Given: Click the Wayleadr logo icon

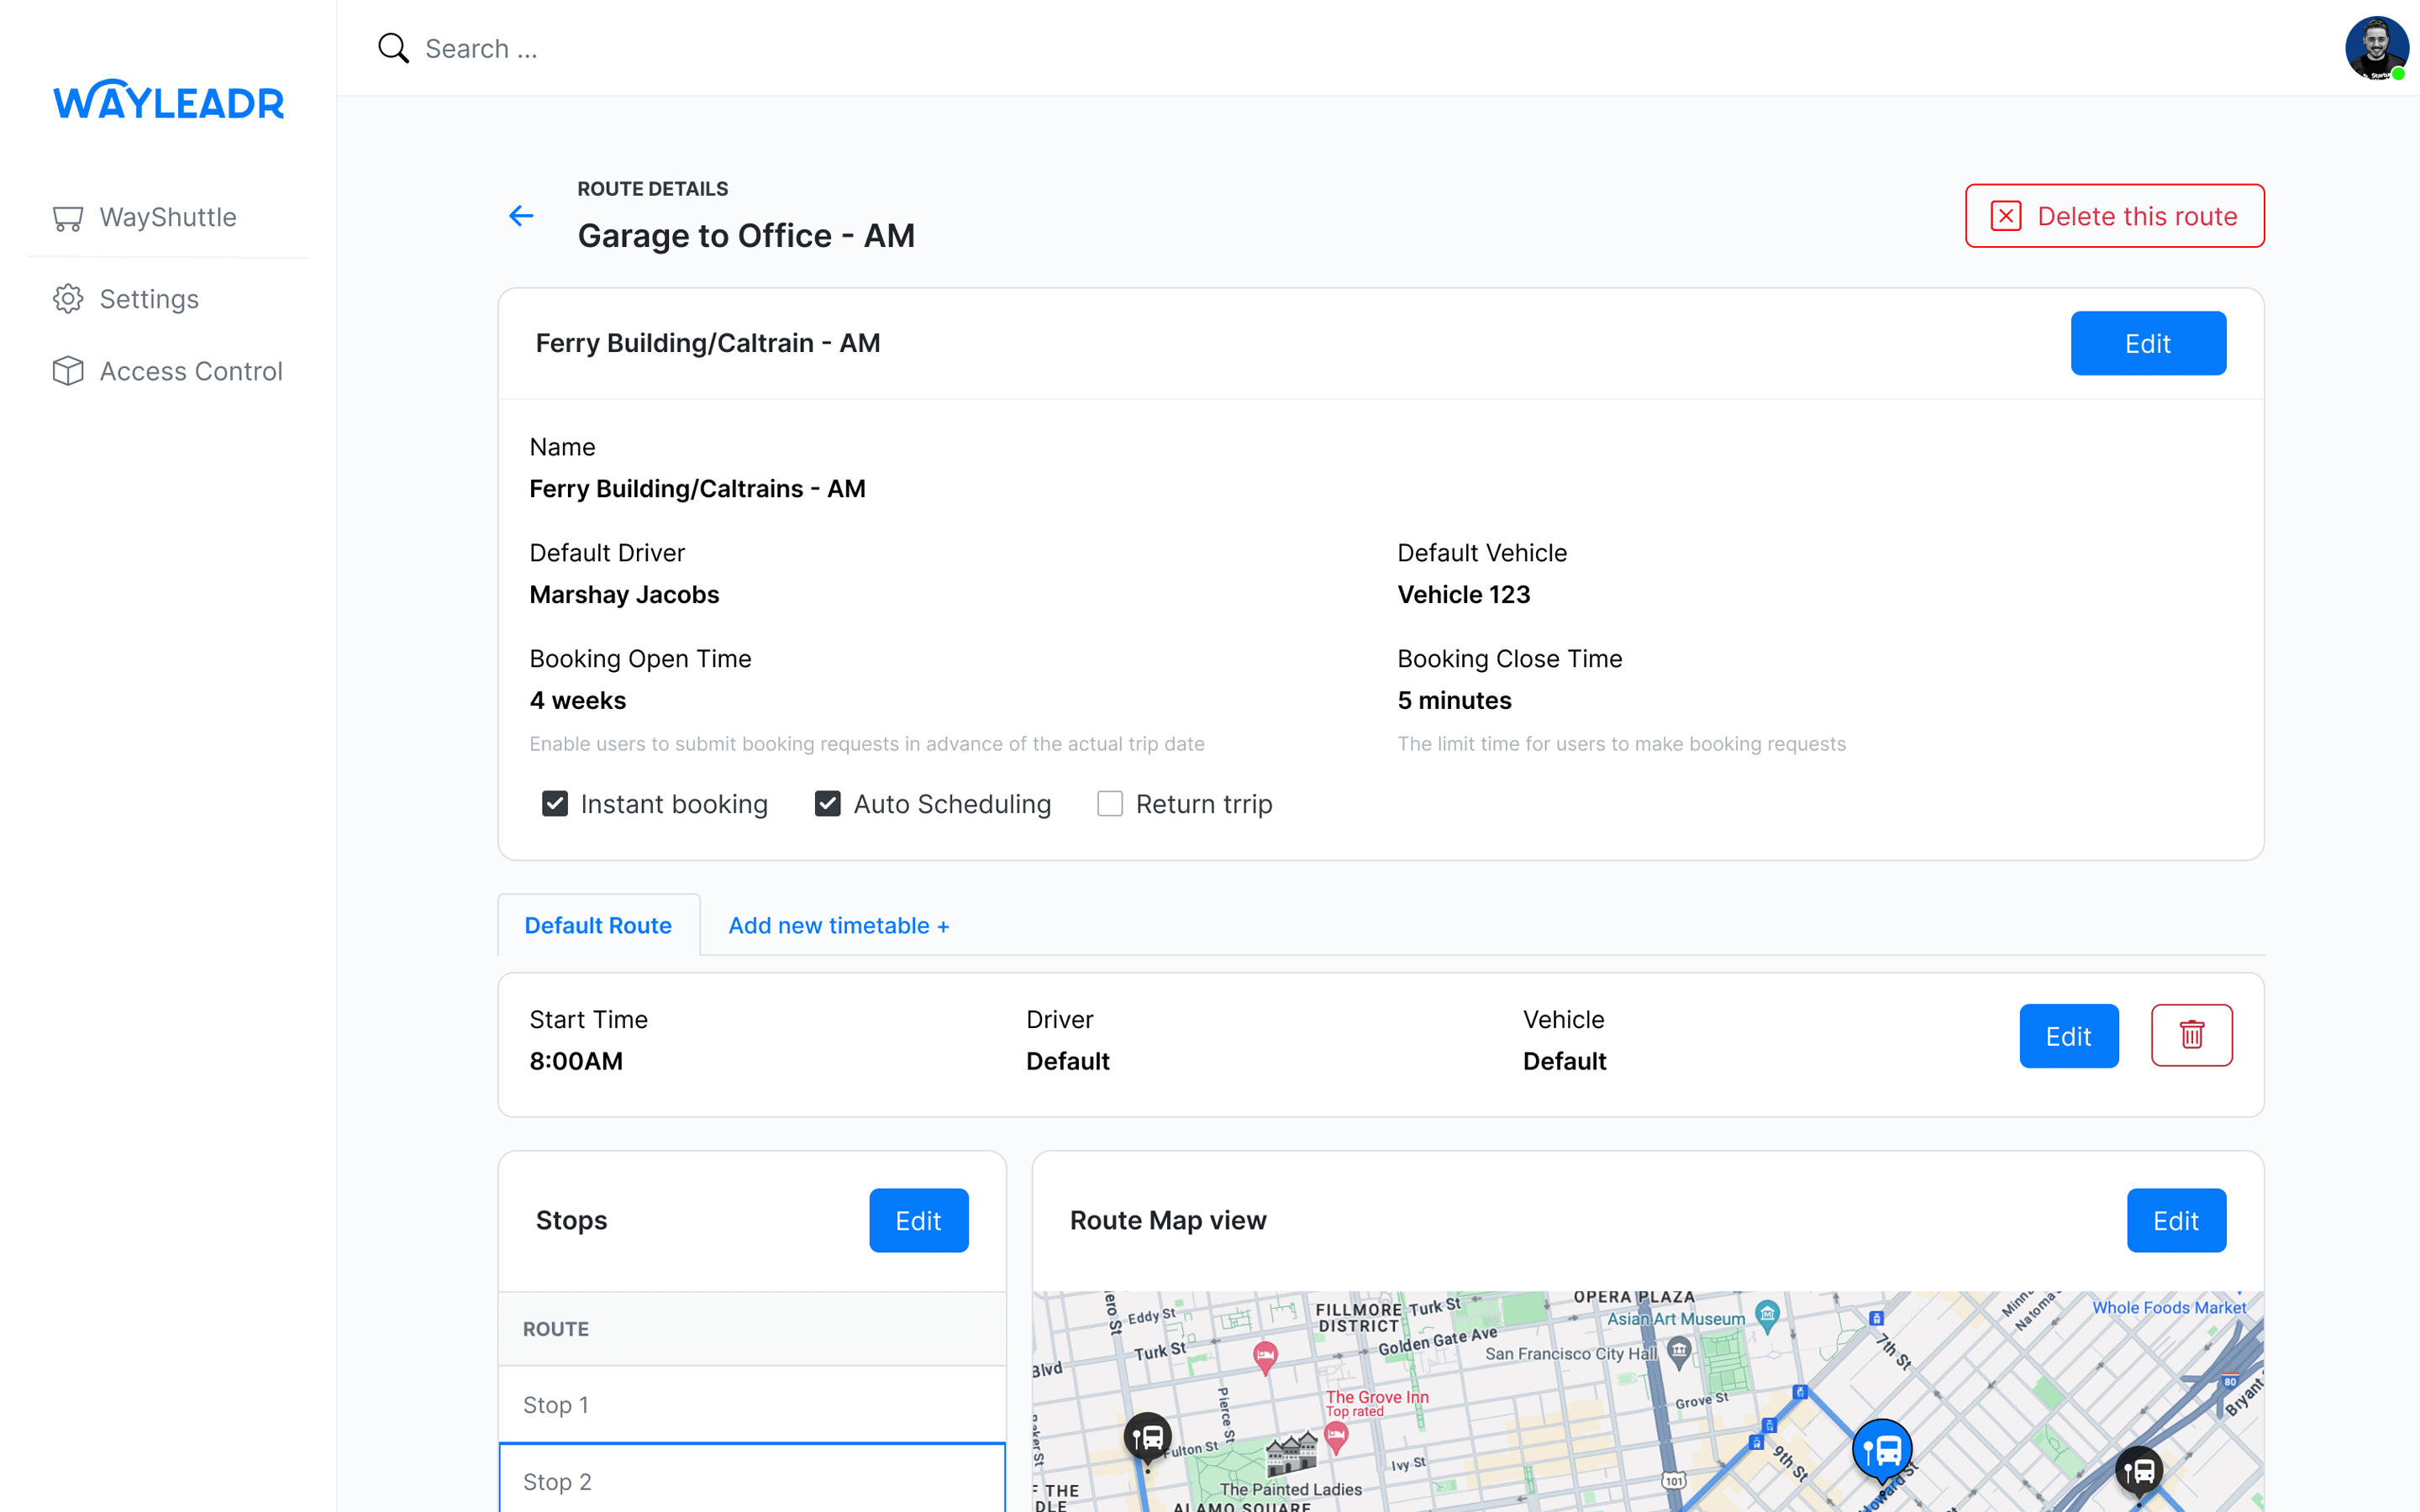Looking at the screenshot, I should pyautogui.click(x=167, y=99).
